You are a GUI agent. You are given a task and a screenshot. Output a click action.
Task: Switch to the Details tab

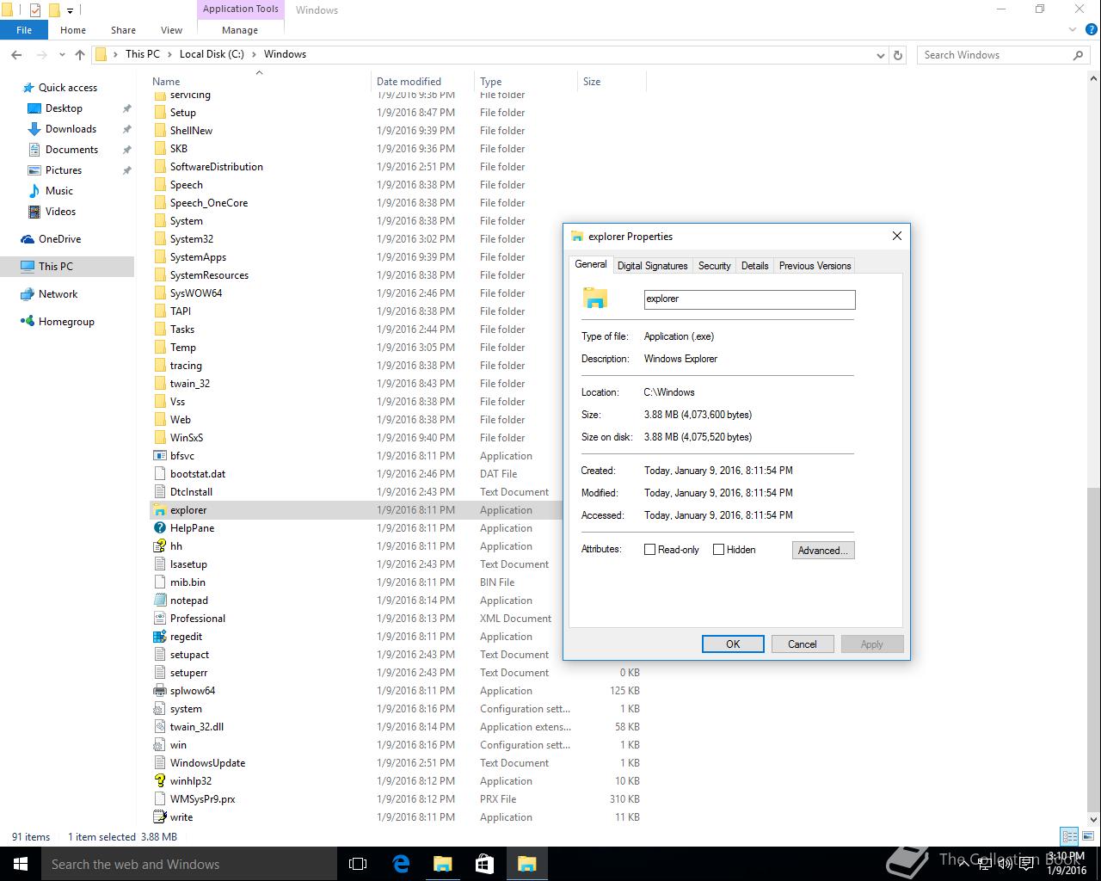(754, 266)
